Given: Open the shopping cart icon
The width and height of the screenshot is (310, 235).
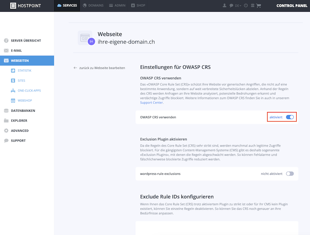Looking at the screenshot, I should (x=258, y=5).
